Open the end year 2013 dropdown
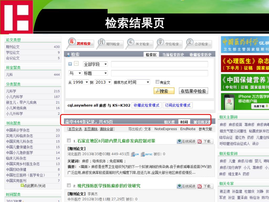This screenshot has width=269, height=202. [x=103, y=82]
